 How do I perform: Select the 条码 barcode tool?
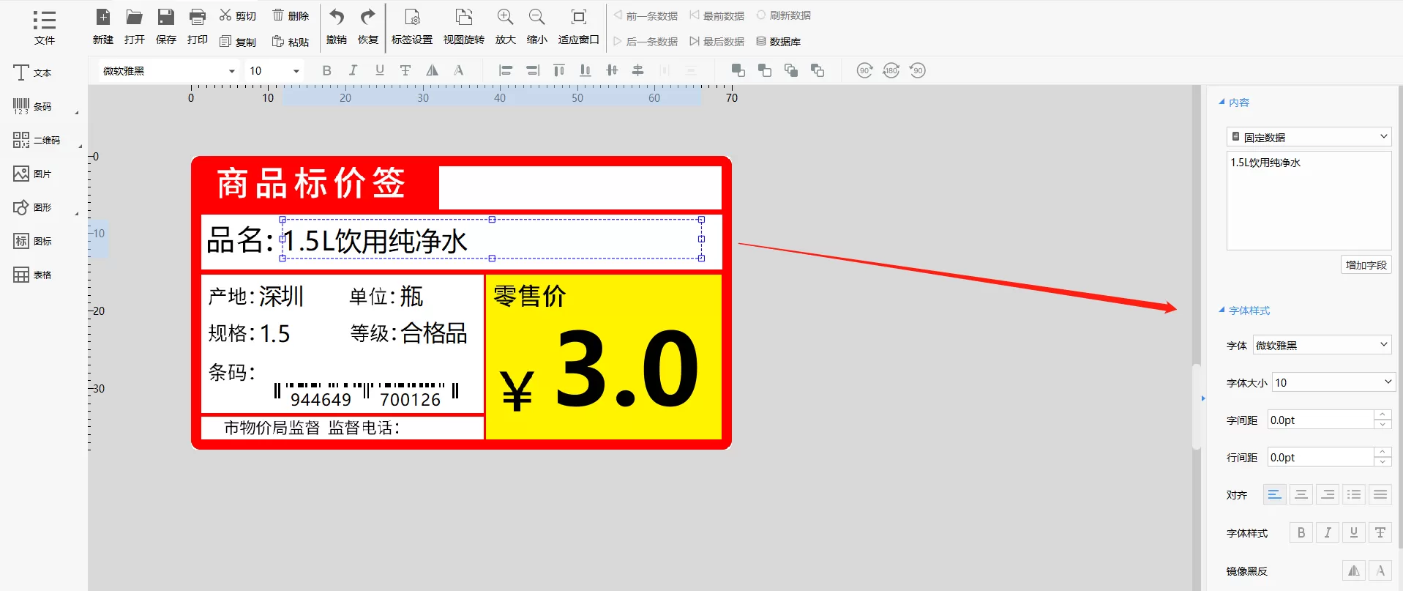[x=33, y=106]
